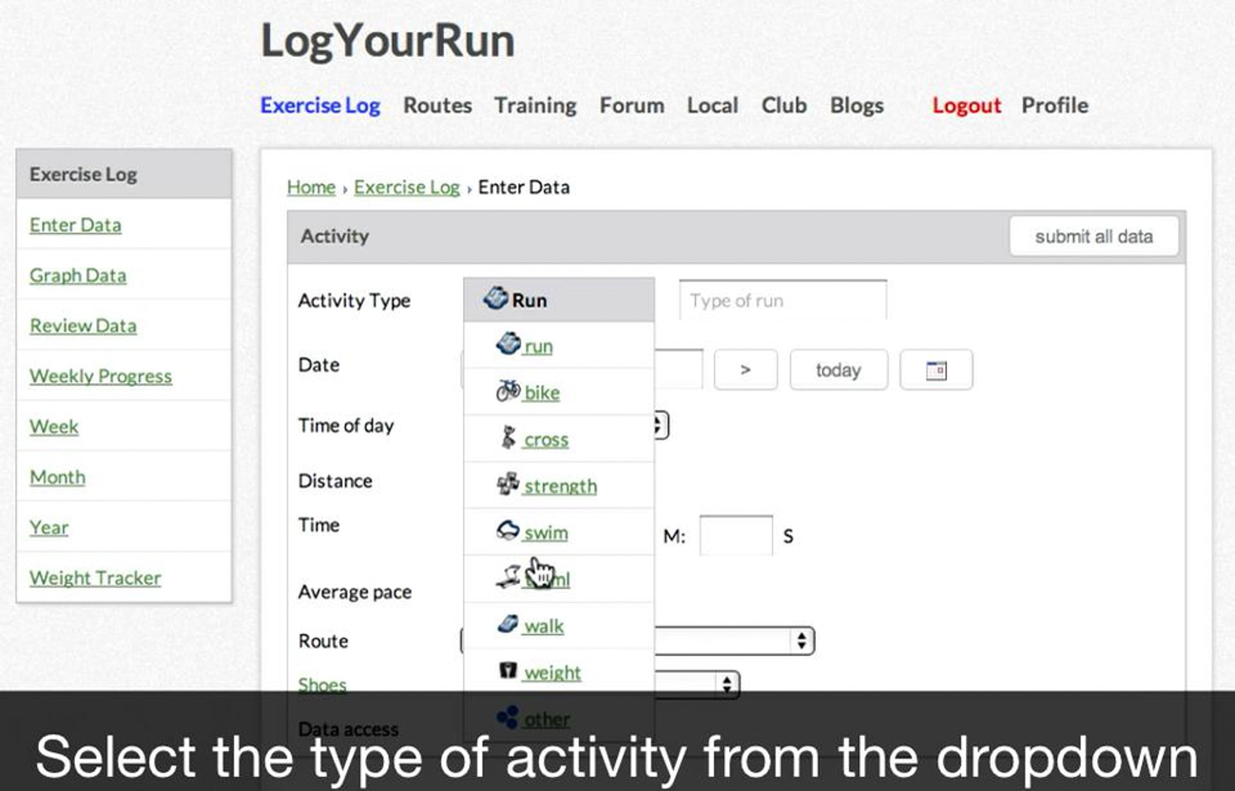
Task: Advance date with the > button
Action: pos(745,370)
